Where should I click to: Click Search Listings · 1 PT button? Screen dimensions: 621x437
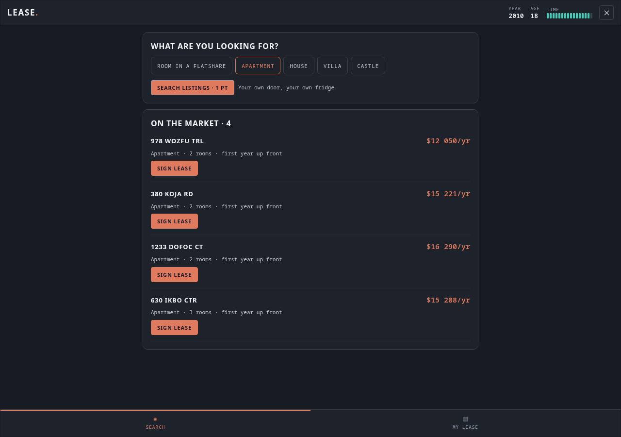tap(193, 88)
